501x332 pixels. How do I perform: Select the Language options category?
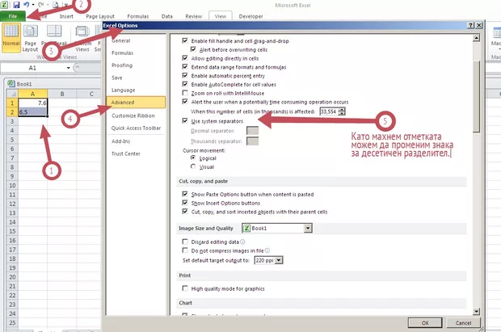click(124, 90)
